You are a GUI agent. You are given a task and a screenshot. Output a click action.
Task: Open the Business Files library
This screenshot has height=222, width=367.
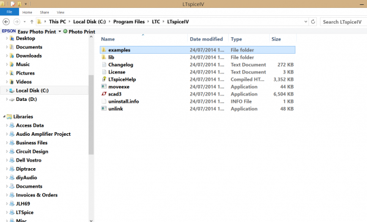32,142
